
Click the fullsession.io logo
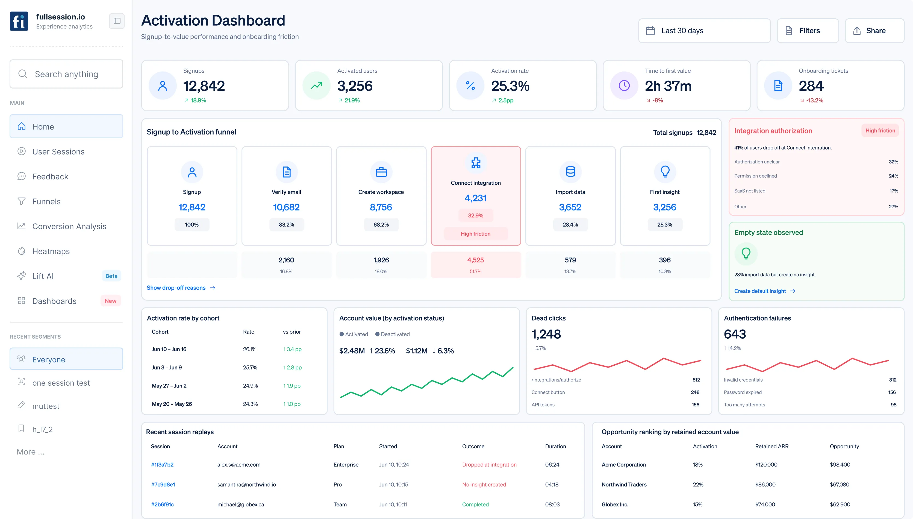point(19,21)
